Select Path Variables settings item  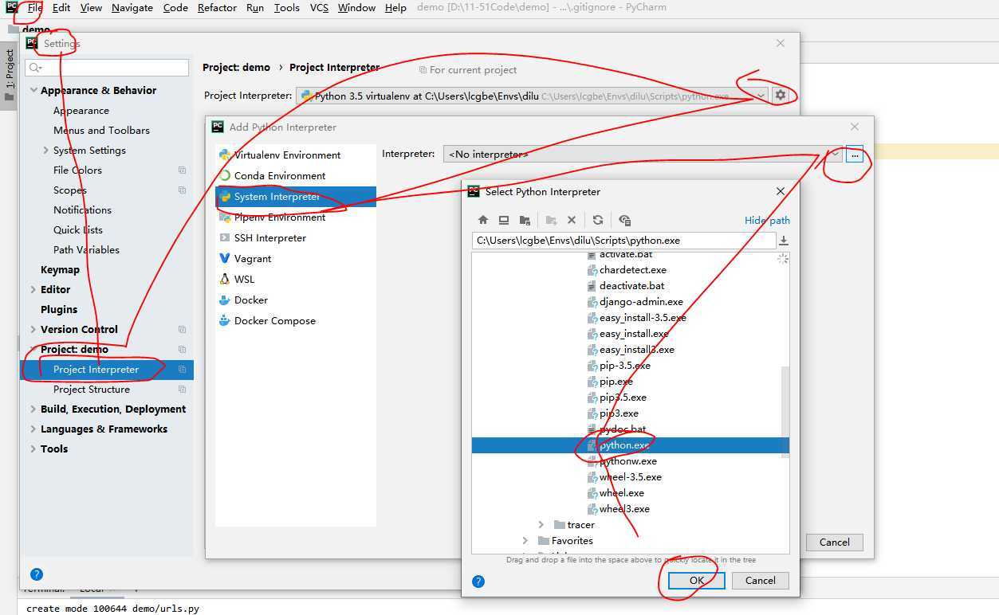(x=86, y=250)
